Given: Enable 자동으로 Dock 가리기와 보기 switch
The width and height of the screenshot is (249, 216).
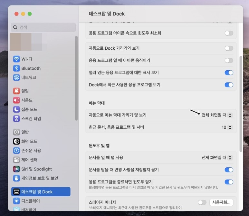Looking at the screenshot, I should [229, 48].
